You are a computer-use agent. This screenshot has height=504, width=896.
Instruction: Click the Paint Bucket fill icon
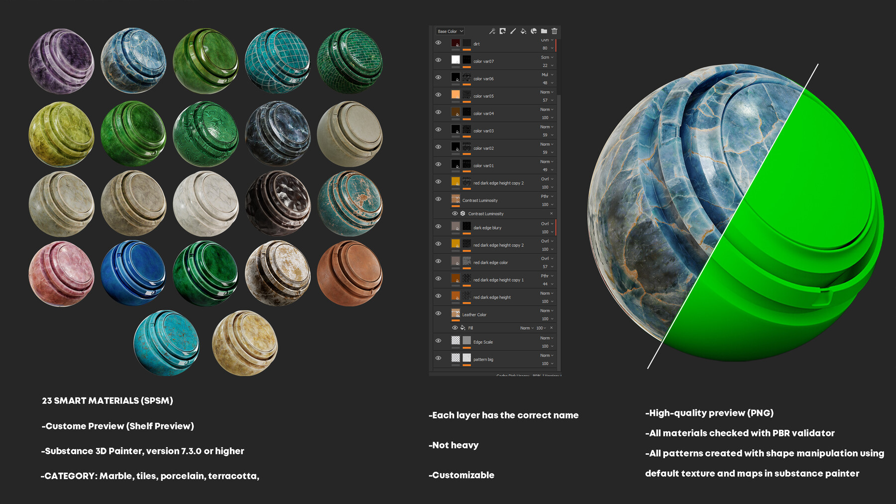pyautogui.click(x=523, y=31)
